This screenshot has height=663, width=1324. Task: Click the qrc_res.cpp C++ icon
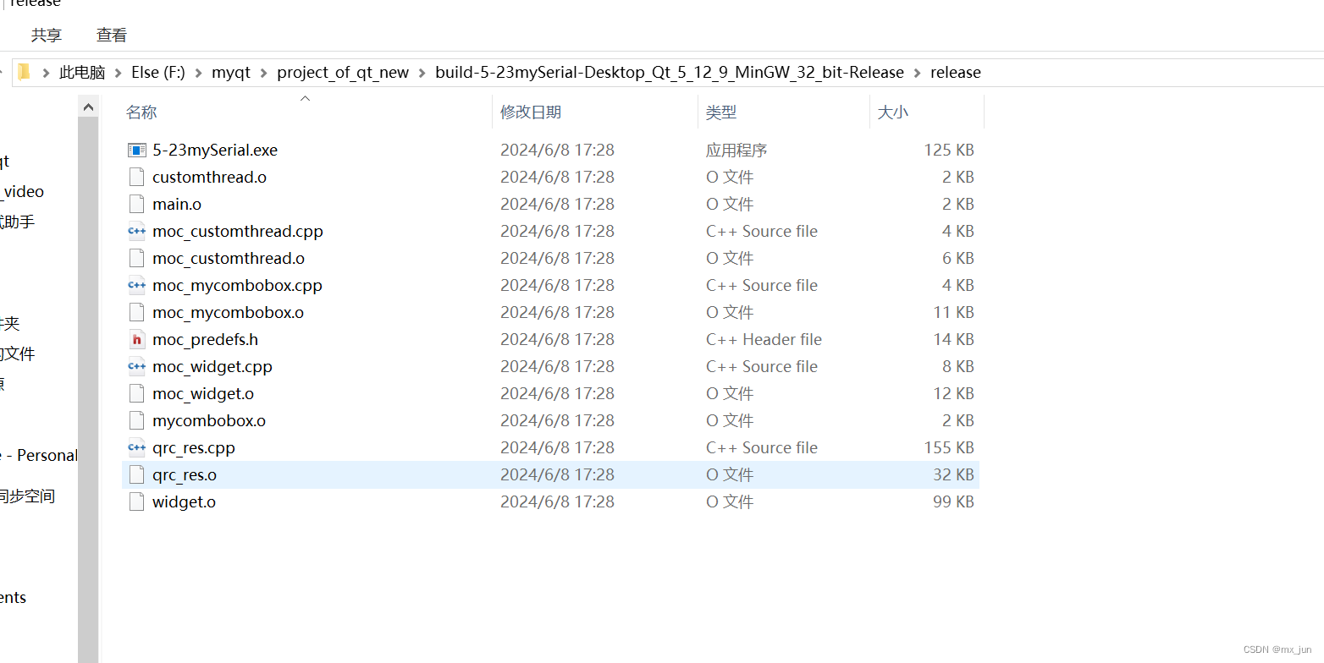136,447
